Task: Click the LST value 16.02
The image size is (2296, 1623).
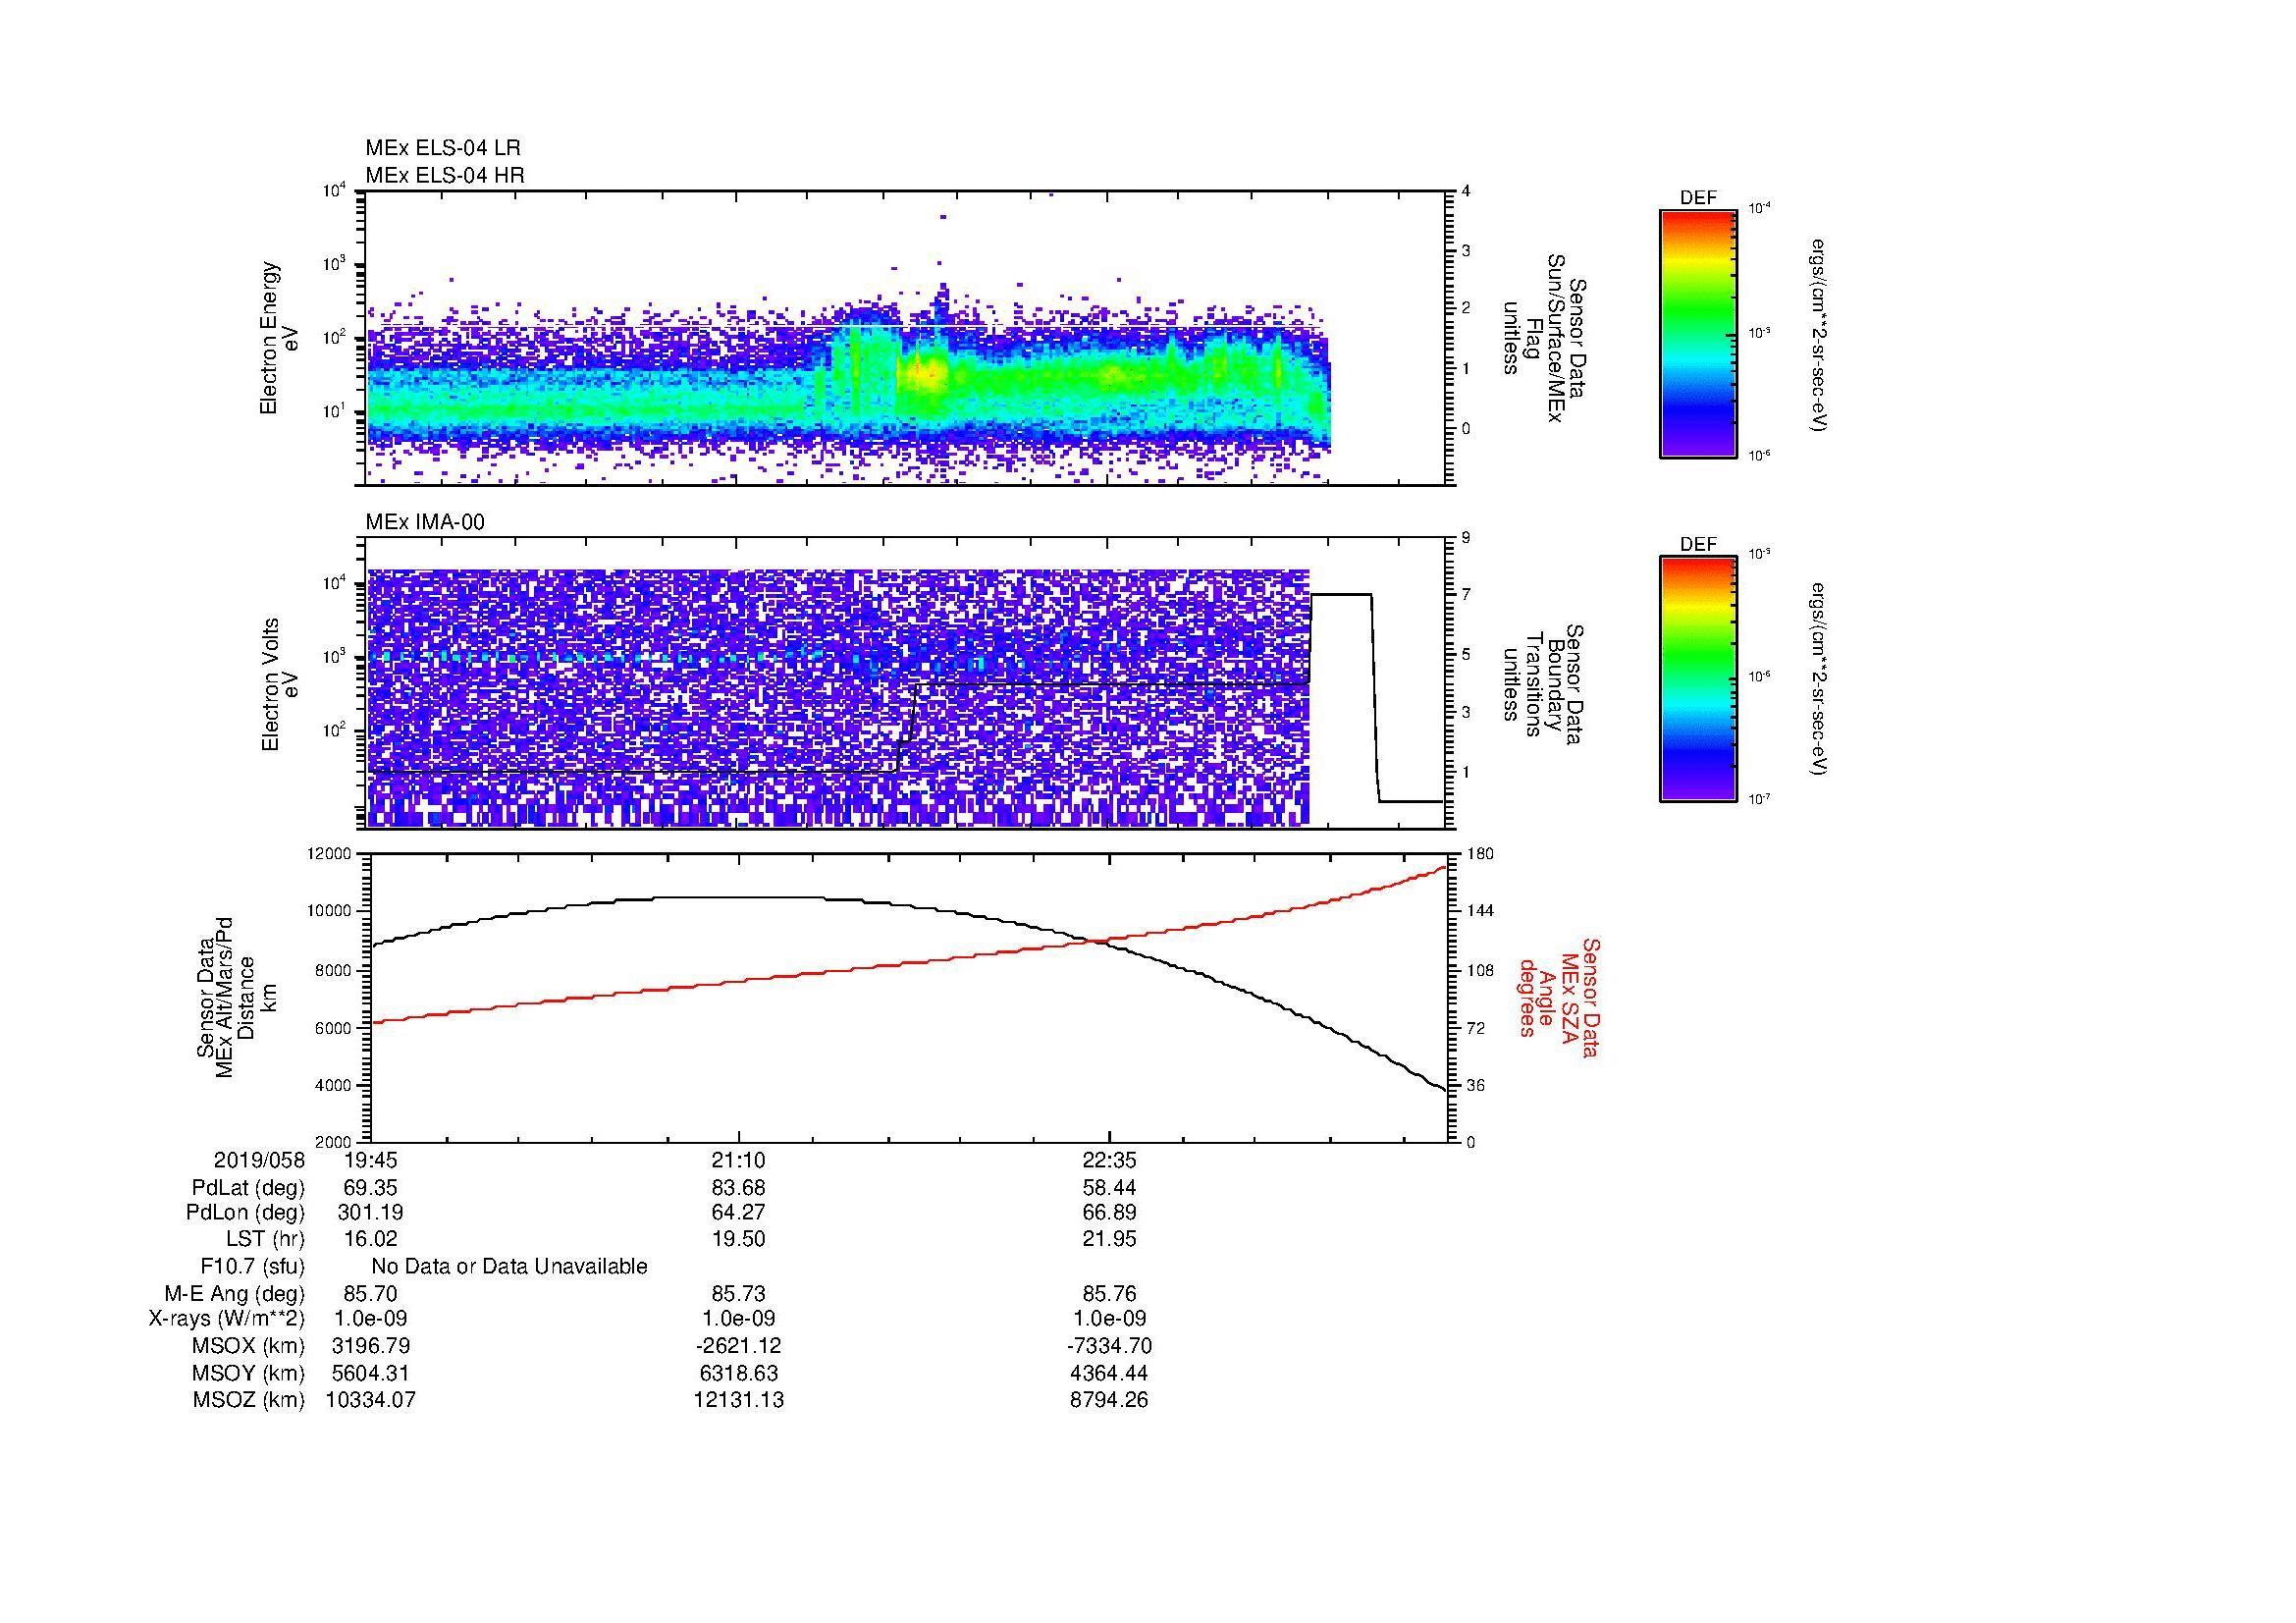Action: [370, 1239]
